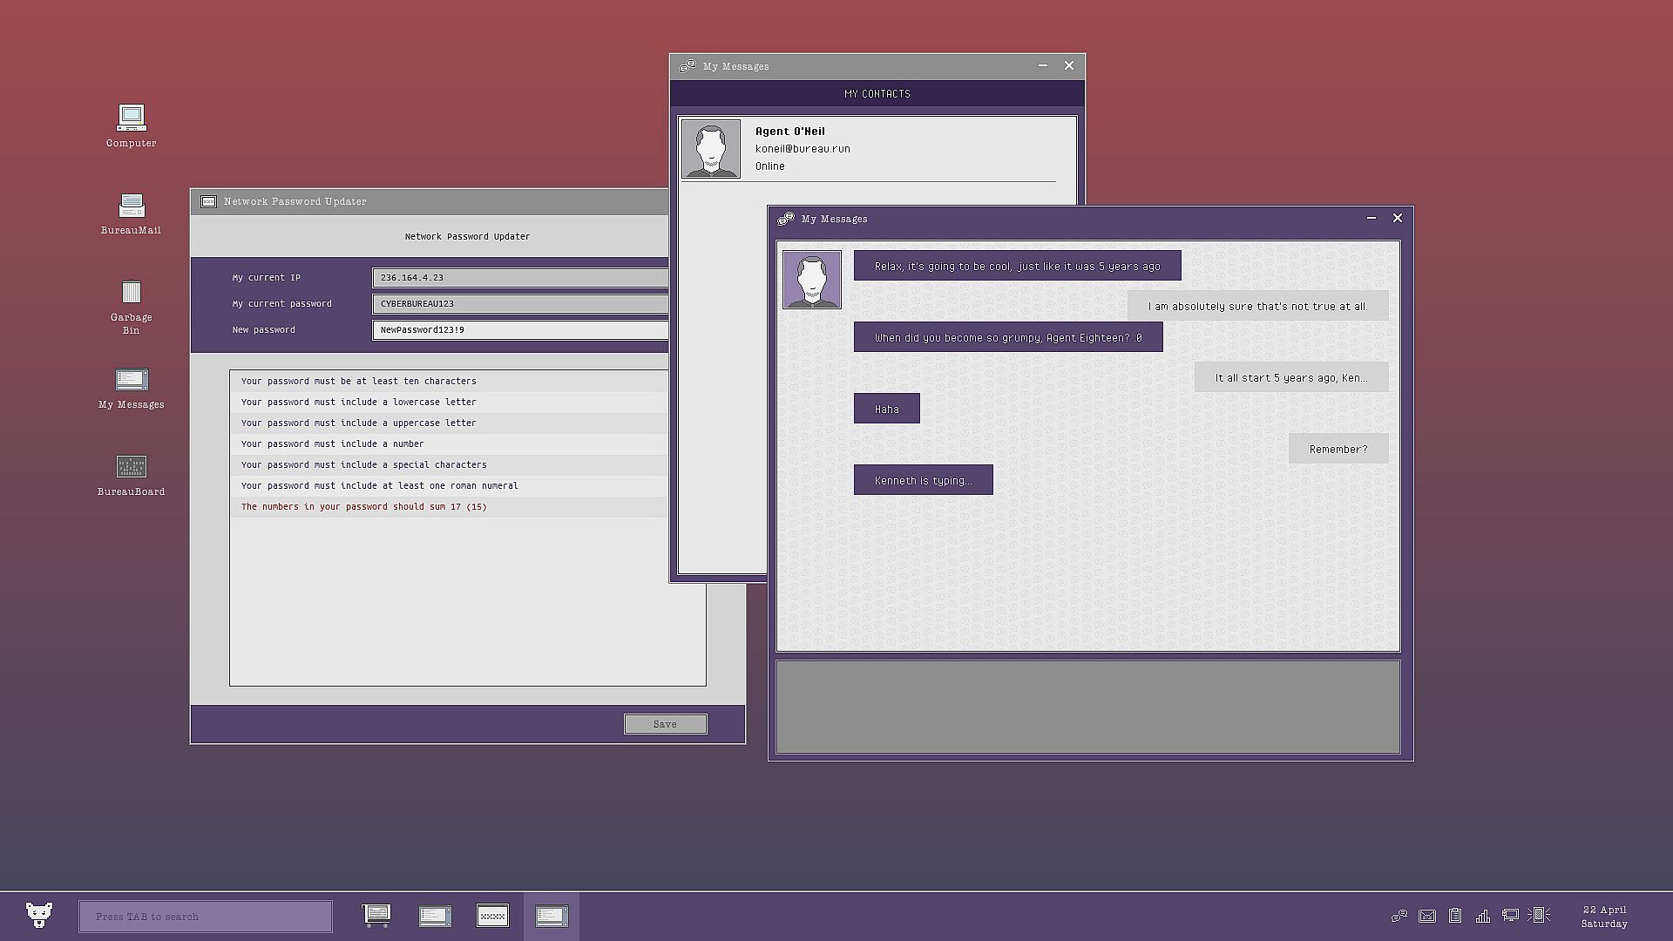Switch to first taskbar window item

click(x=376, y=916)
